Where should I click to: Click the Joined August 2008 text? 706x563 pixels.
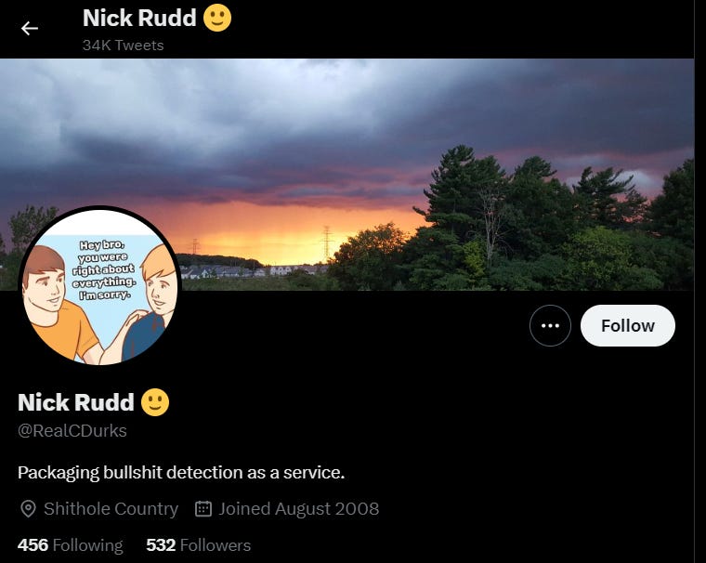(299, 509)
